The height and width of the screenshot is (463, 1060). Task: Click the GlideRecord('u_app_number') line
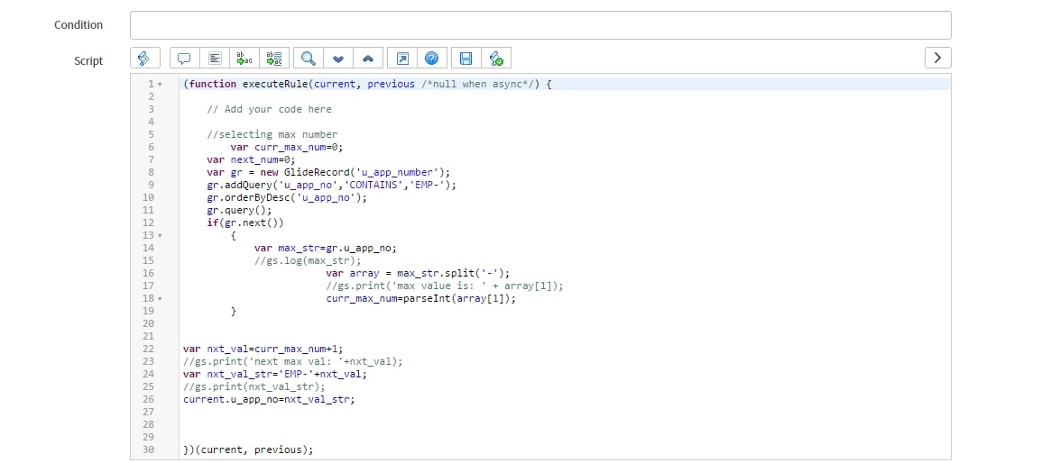point(328,172)
